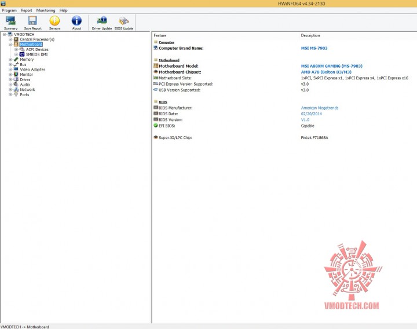Click the Central Processor(s) chip icon
Viewport: 417px width, 329px height.
point(16,39)
